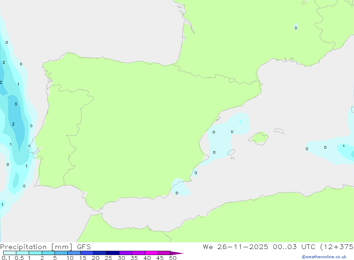Click Menorca island outline on the map

[x=279, y=131]
